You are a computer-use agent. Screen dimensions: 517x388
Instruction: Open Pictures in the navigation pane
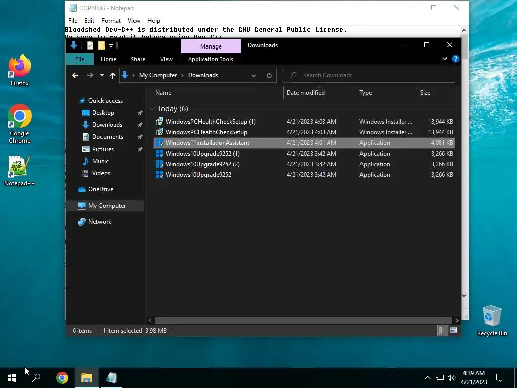(103, 149)
